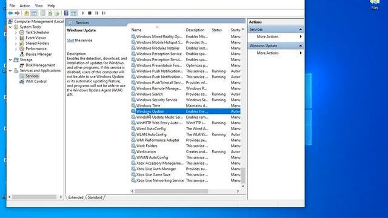The height and width of the screenshot is (218, 388).
Task: Restart Service with the toolbar icon
Action: pyautogui.click(x=104, y=13)
